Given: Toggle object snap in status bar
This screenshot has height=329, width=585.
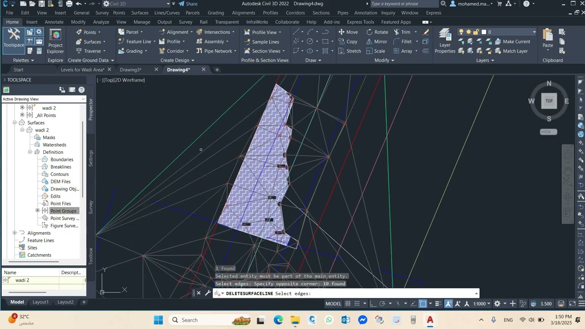Looking at the screenshot, I should (423, 304).
